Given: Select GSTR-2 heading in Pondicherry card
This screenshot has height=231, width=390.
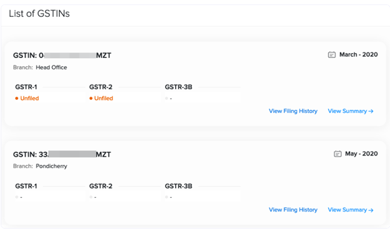Looking at the screenshot, I should pos(101,186).
